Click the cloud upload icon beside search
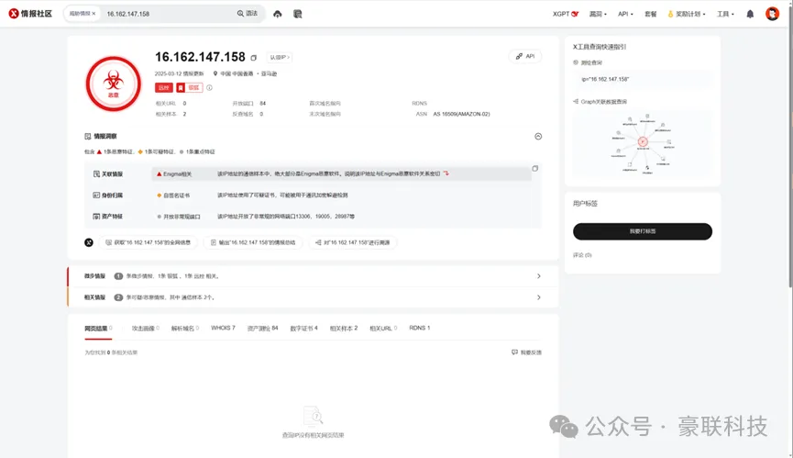Screen dimensions: 793x458 coord(278,14)
